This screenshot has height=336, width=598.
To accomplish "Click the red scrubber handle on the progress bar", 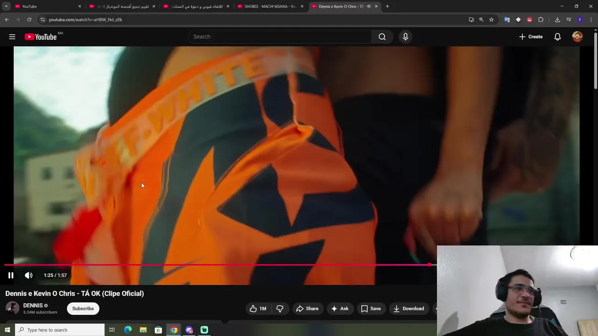I will click(x=429, y=265).
